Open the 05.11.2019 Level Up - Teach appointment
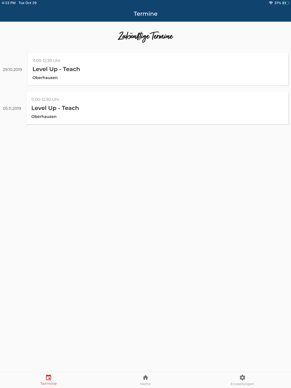Image resolution: width=291 pixels, height=388 pixels. click(x=157, y=108)
